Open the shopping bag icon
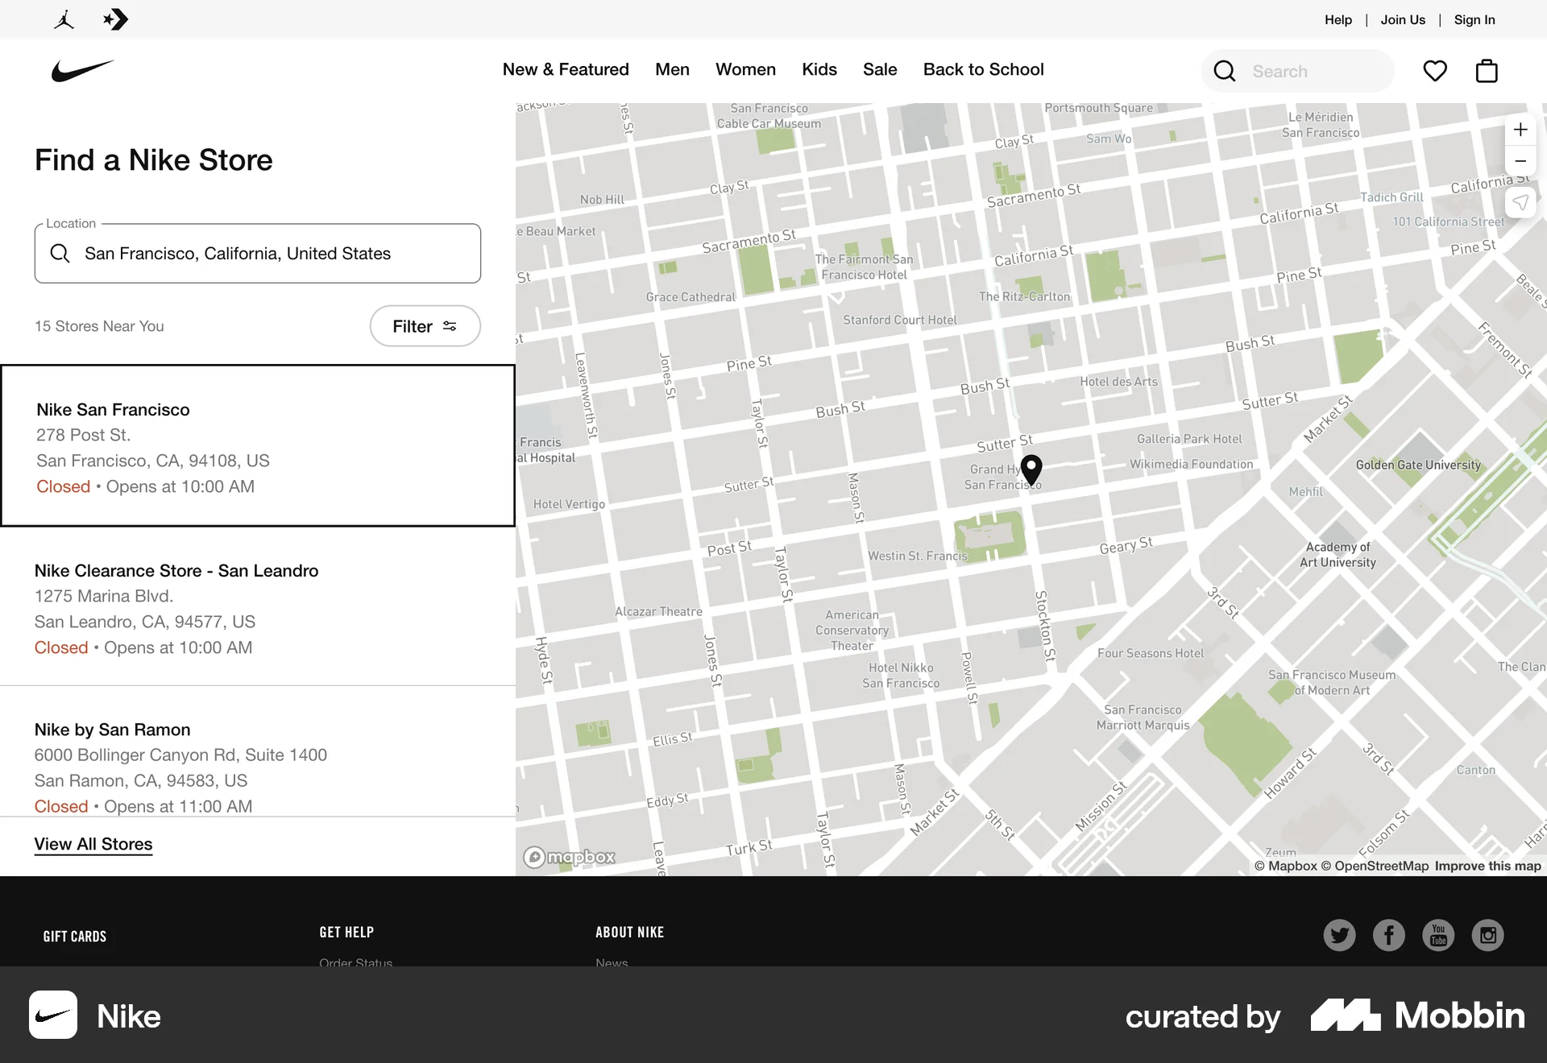This screenshot has width=1547, height=1063. click(x=1487, y=71)
